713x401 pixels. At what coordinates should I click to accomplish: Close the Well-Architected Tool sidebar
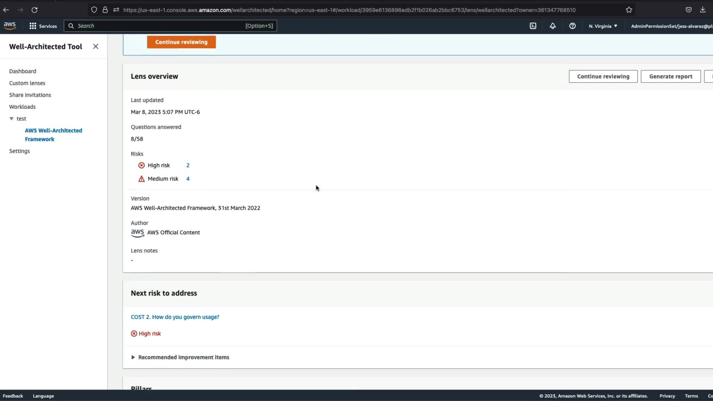coord(95,46)
